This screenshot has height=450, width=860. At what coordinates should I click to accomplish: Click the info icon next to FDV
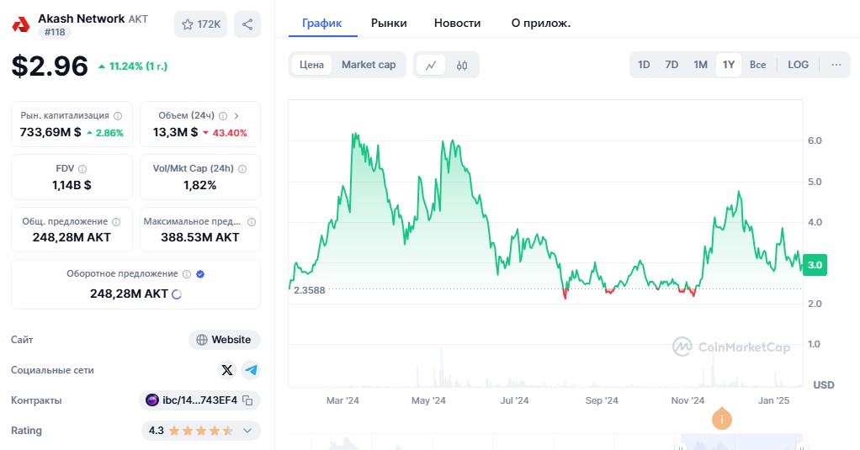coord(82,169)
